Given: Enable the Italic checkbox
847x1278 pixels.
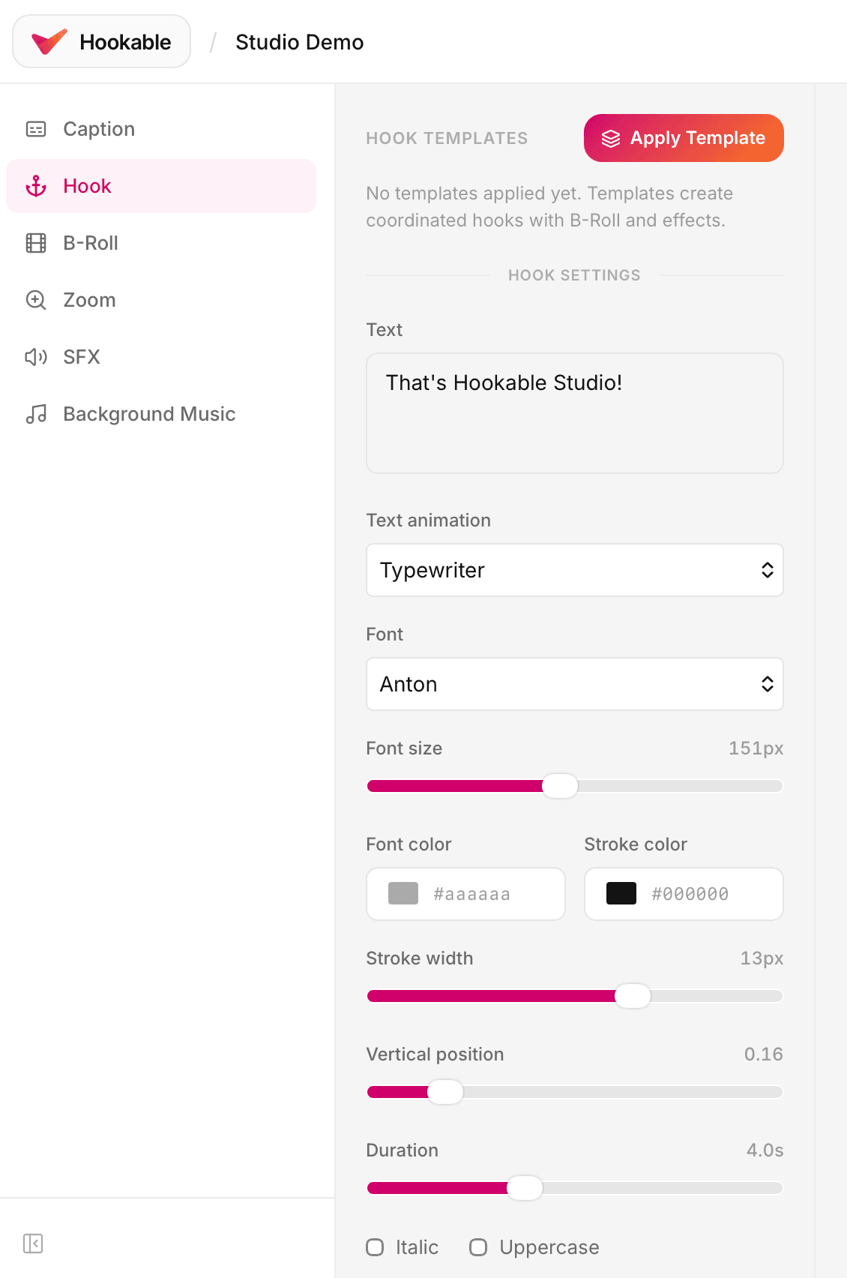Looking at the screenshot, I should (x=375, y=1247).
